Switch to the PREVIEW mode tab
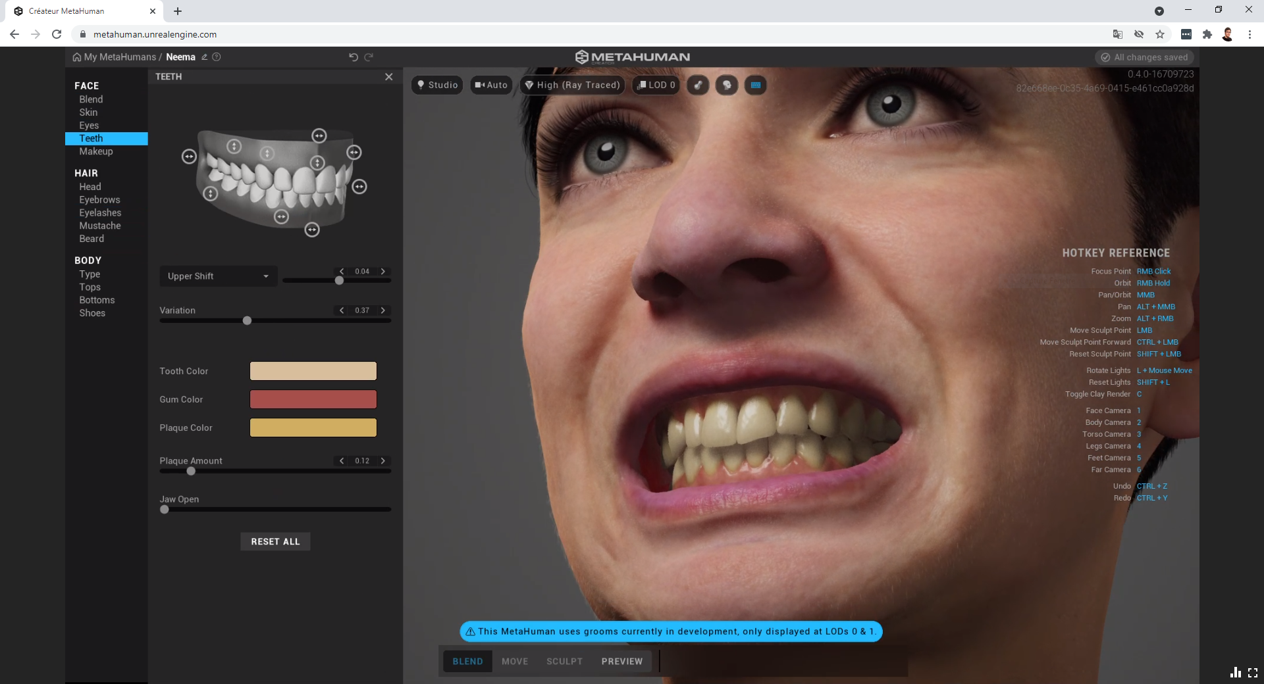 (621, 662)
